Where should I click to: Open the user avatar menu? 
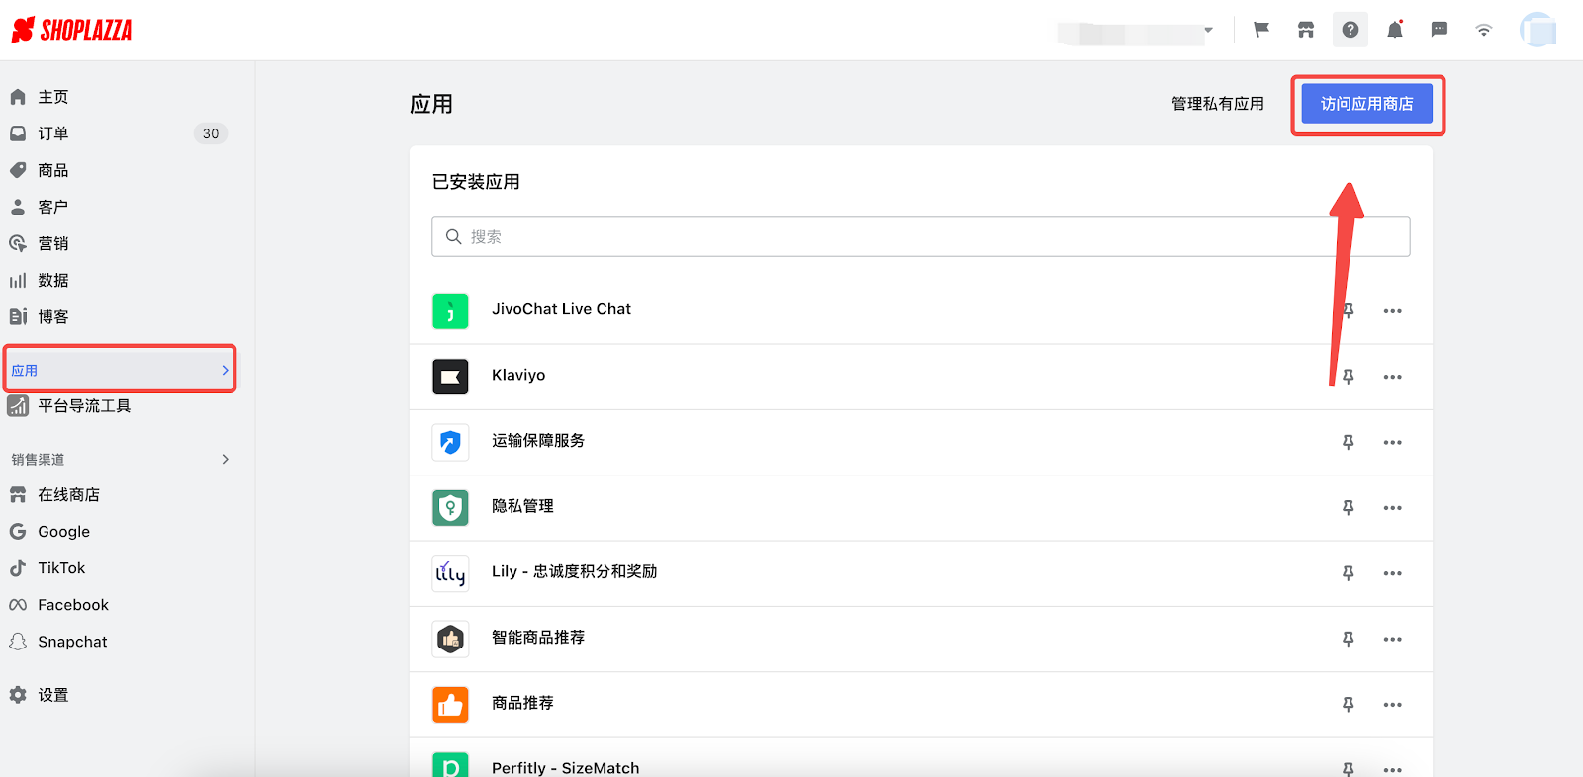pos(1538,30)
